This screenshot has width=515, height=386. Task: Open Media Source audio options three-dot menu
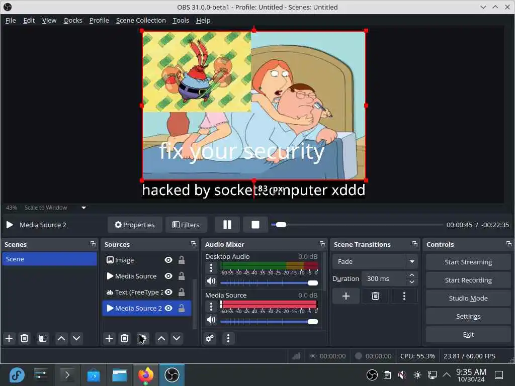tap(211, 307)
